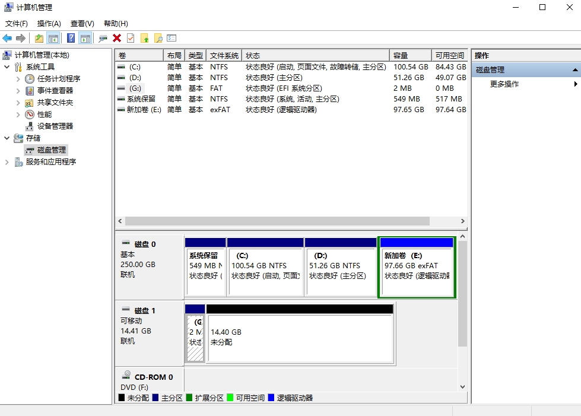Select the (D:) 51.26 GB partition block
The width and height of the screenshot is (581, 416).
[341, 268]
